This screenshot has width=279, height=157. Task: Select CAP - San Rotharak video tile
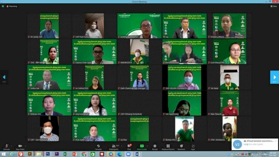[x=49, y=129]
